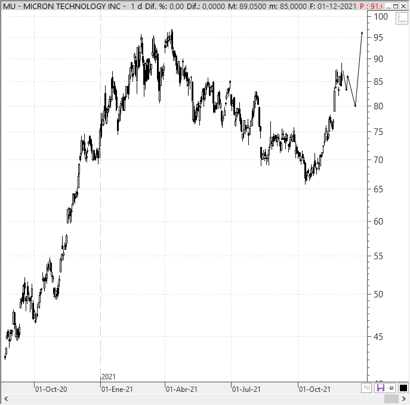Click the MU - MICRON TECHNOLOGY INC title

[61, 7]
